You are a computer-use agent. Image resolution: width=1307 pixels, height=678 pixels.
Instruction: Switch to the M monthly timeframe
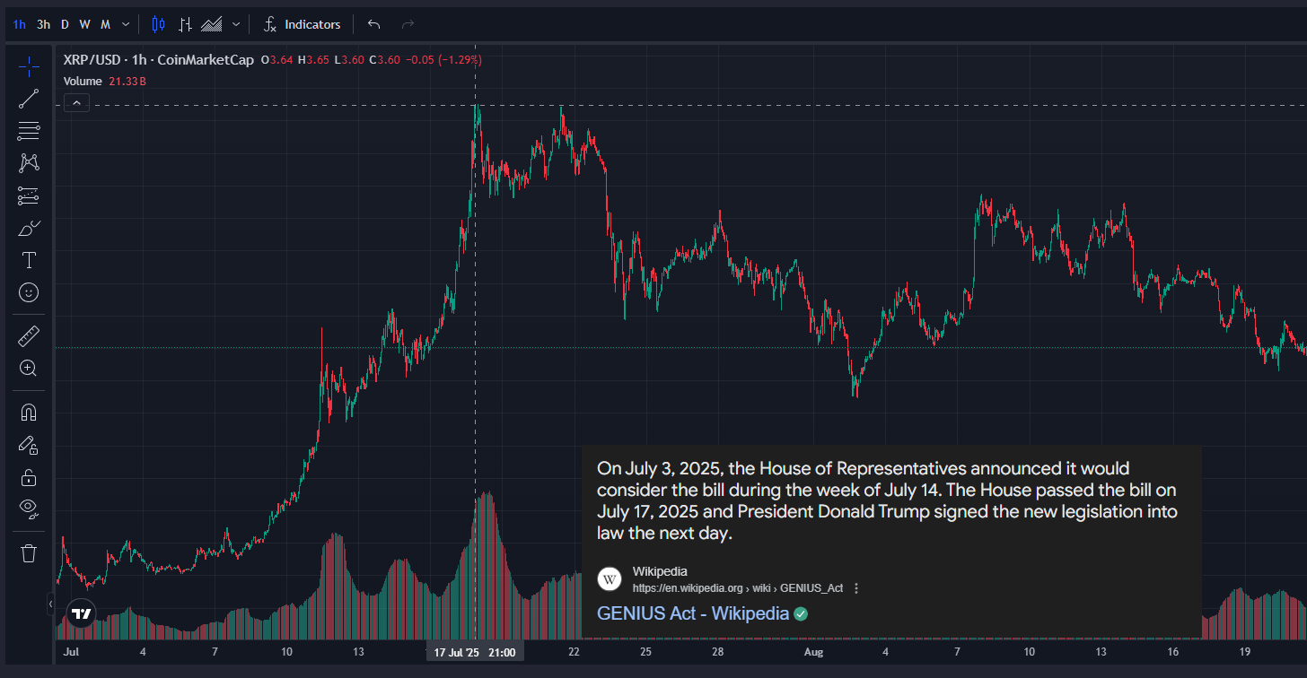(x=105, y=24)
